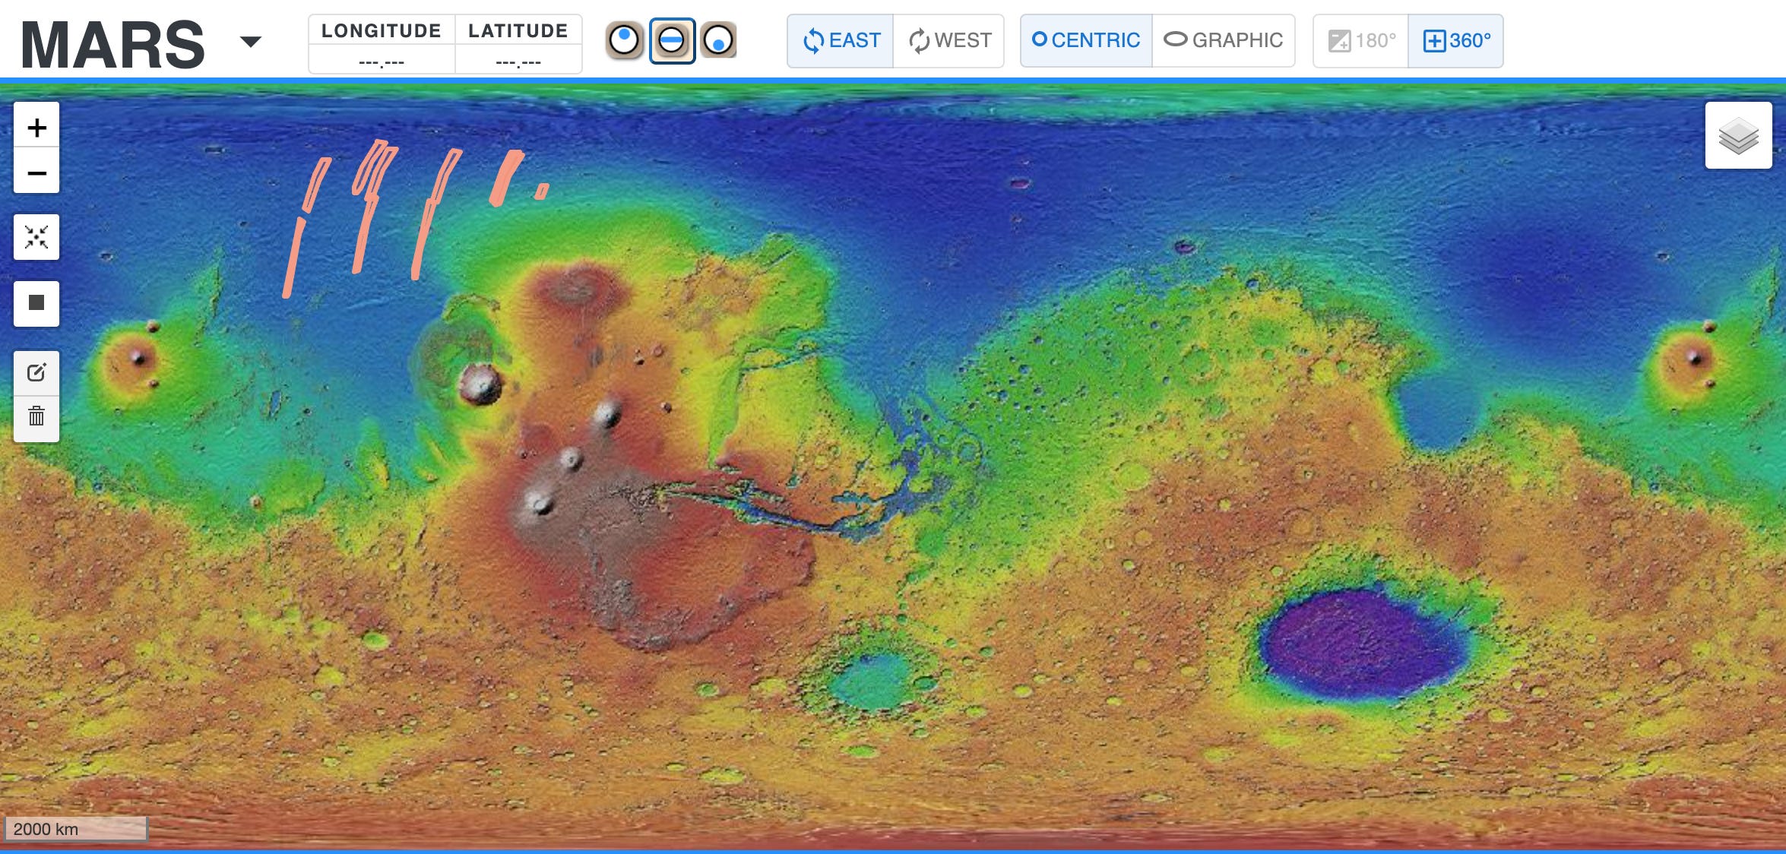Click the 2000 km scale bar
The image size is (1786, 854).
(75, 829)
